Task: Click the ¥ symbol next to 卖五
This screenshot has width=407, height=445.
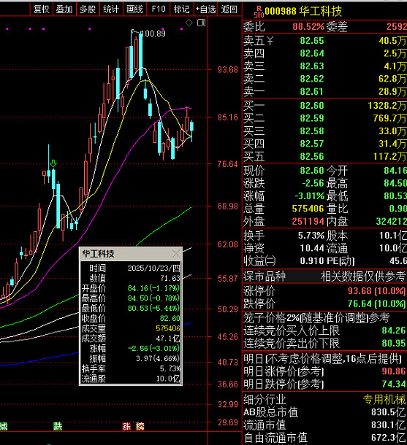Action: coord(270,41)
